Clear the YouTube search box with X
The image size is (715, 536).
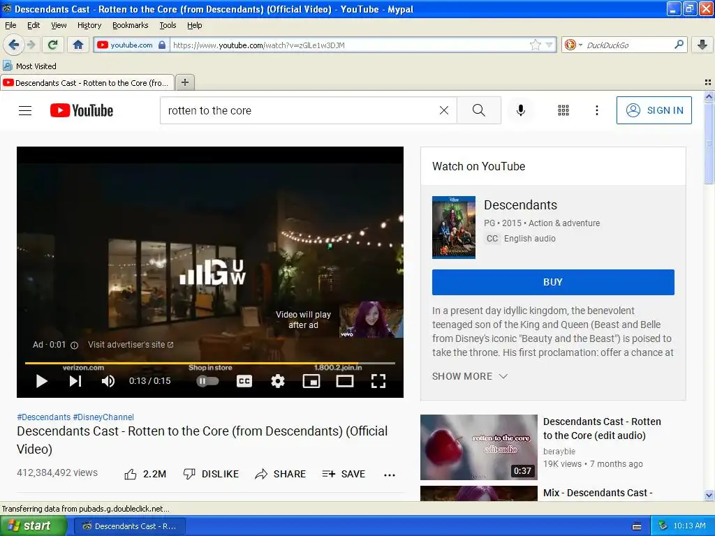click(x=443, y=110)
